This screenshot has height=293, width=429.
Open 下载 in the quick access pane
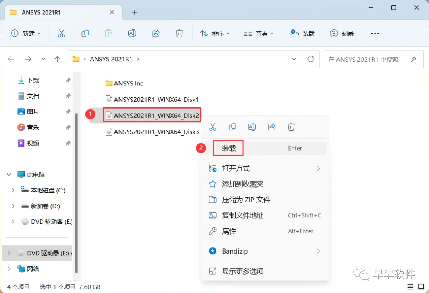[29, 80]
